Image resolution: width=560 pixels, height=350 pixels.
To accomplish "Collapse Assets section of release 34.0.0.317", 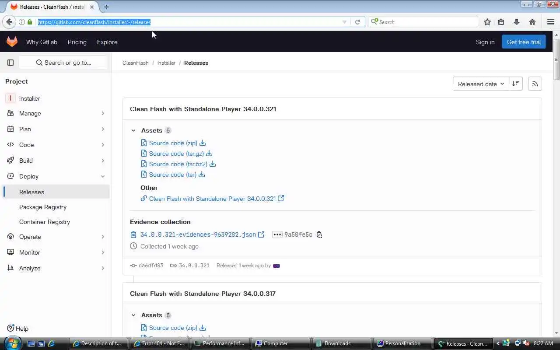I will pos(133,315).
